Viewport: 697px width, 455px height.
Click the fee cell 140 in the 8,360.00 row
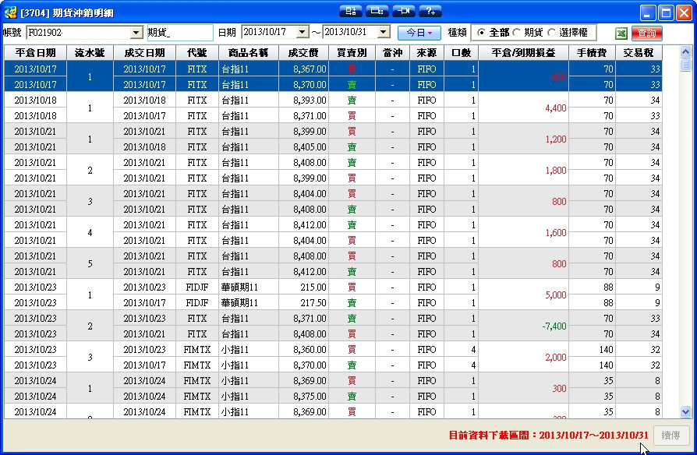click(592, 349)
